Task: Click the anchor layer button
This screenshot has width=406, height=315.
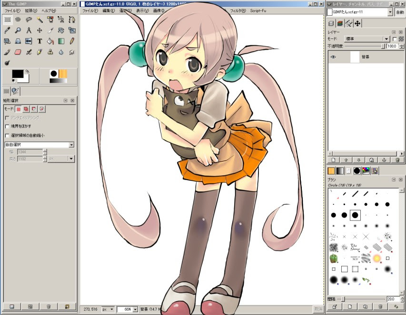Action: pos(384,160)
